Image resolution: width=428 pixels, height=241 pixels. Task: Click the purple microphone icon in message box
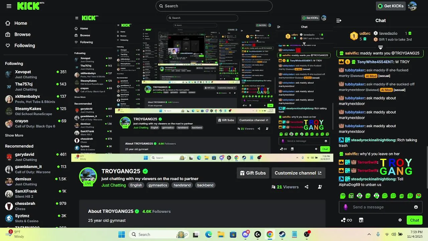[346, 207]
